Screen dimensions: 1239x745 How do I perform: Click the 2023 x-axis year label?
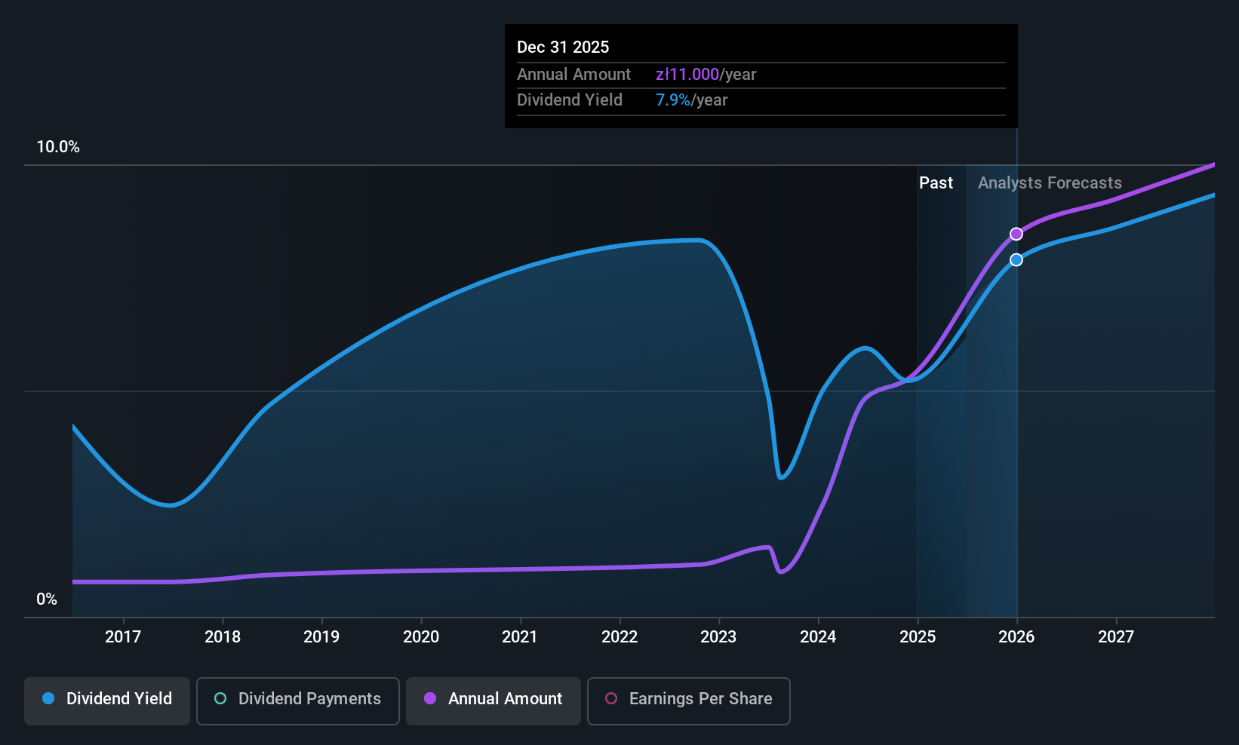coord(718,636)
